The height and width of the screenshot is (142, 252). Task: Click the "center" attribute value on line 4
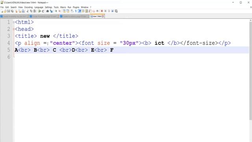(62, 43)
